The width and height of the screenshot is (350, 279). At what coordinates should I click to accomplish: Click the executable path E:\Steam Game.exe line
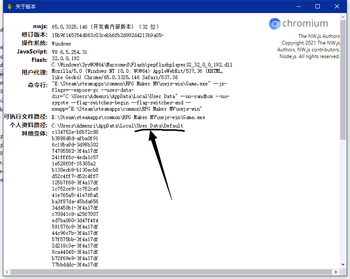[128, 117]
